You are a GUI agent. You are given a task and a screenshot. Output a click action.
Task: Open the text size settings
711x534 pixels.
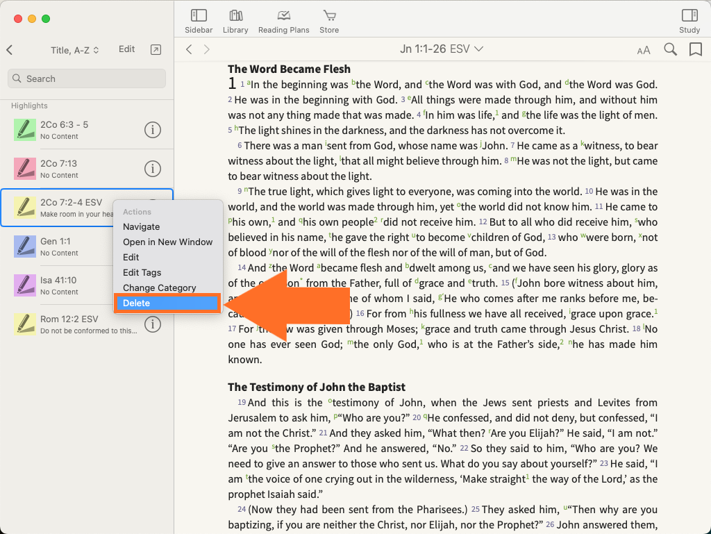click(x=644, y=49)
